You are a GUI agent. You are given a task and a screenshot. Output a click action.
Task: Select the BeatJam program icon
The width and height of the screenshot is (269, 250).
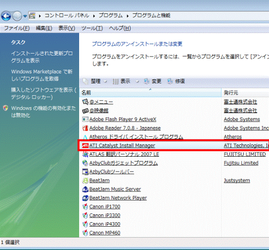tap(85, 181)
